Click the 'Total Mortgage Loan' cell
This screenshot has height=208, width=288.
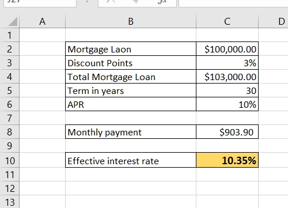[x=131, y=77]
